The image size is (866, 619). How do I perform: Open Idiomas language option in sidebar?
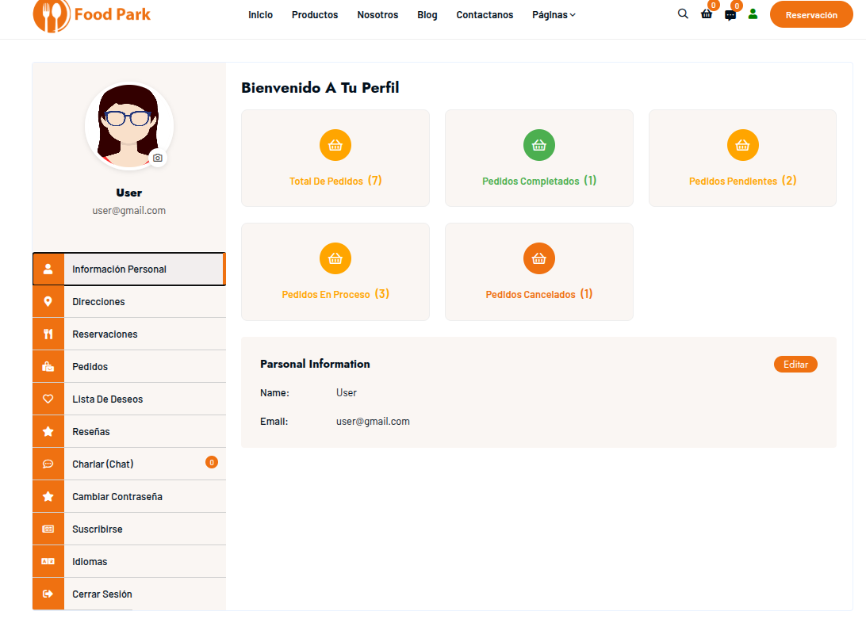coord(90,562)
